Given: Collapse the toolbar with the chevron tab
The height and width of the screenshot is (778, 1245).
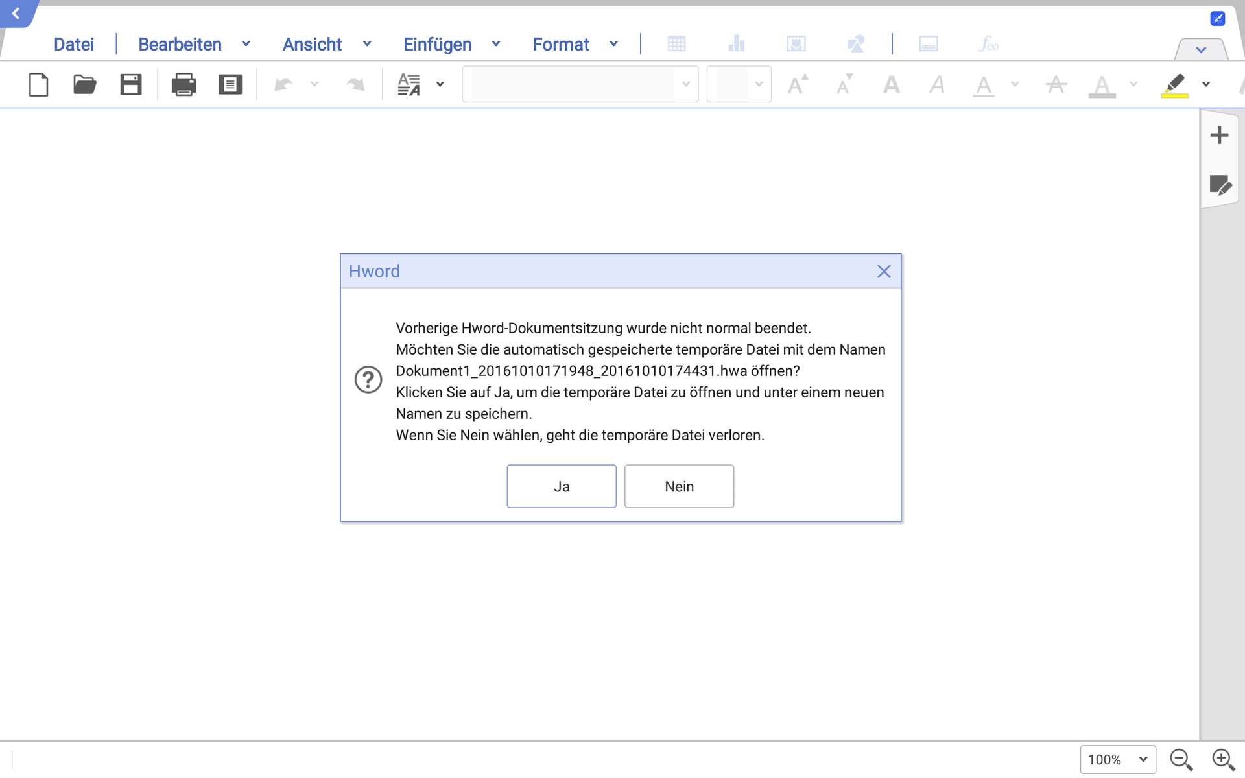Looking at the screenshot, I should (x=1201, y=49).
